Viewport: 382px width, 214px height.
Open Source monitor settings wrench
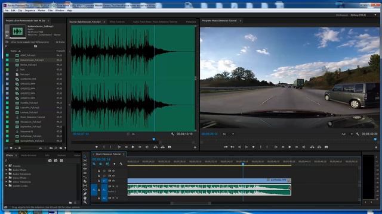tap(172, 134)
